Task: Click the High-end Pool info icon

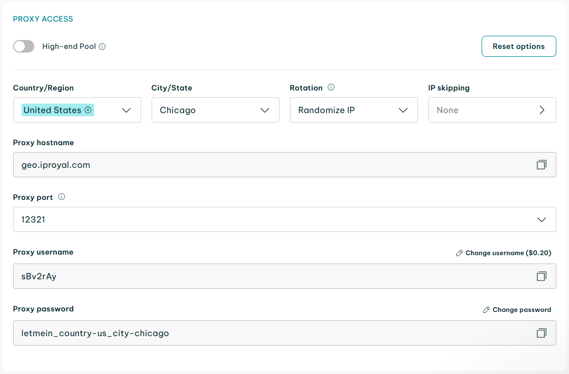Action: (x=102, y=47)
